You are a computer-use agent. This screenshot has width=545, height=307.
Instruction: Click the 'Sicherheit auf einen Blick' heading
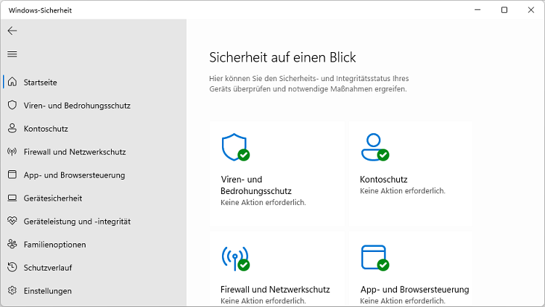click(x=282, y=57)
